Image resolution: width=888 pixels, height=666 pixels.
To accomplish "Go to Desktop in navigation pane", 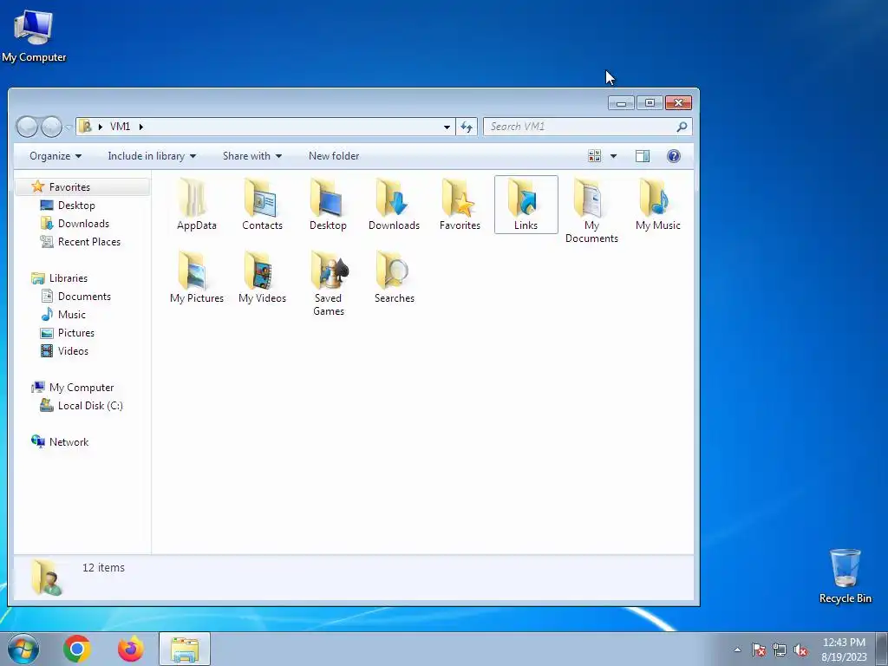I will click(x=76, y=205).
